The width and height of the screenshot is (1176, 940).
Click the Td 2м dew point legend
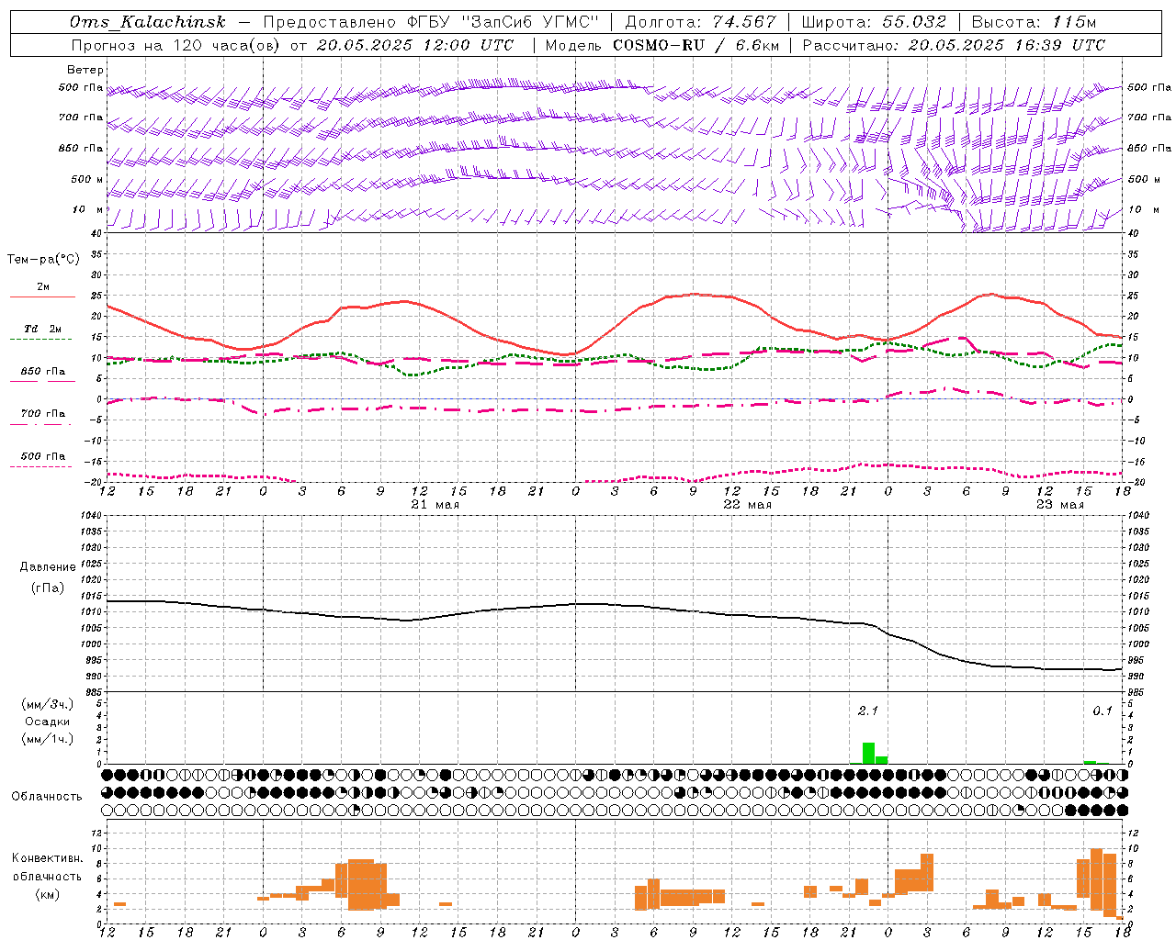click(x=42, y=332)
